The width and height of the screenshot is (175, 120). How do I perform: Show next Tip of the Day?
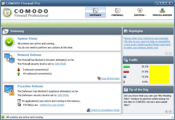pyautogui.click(x=170, y=111)
